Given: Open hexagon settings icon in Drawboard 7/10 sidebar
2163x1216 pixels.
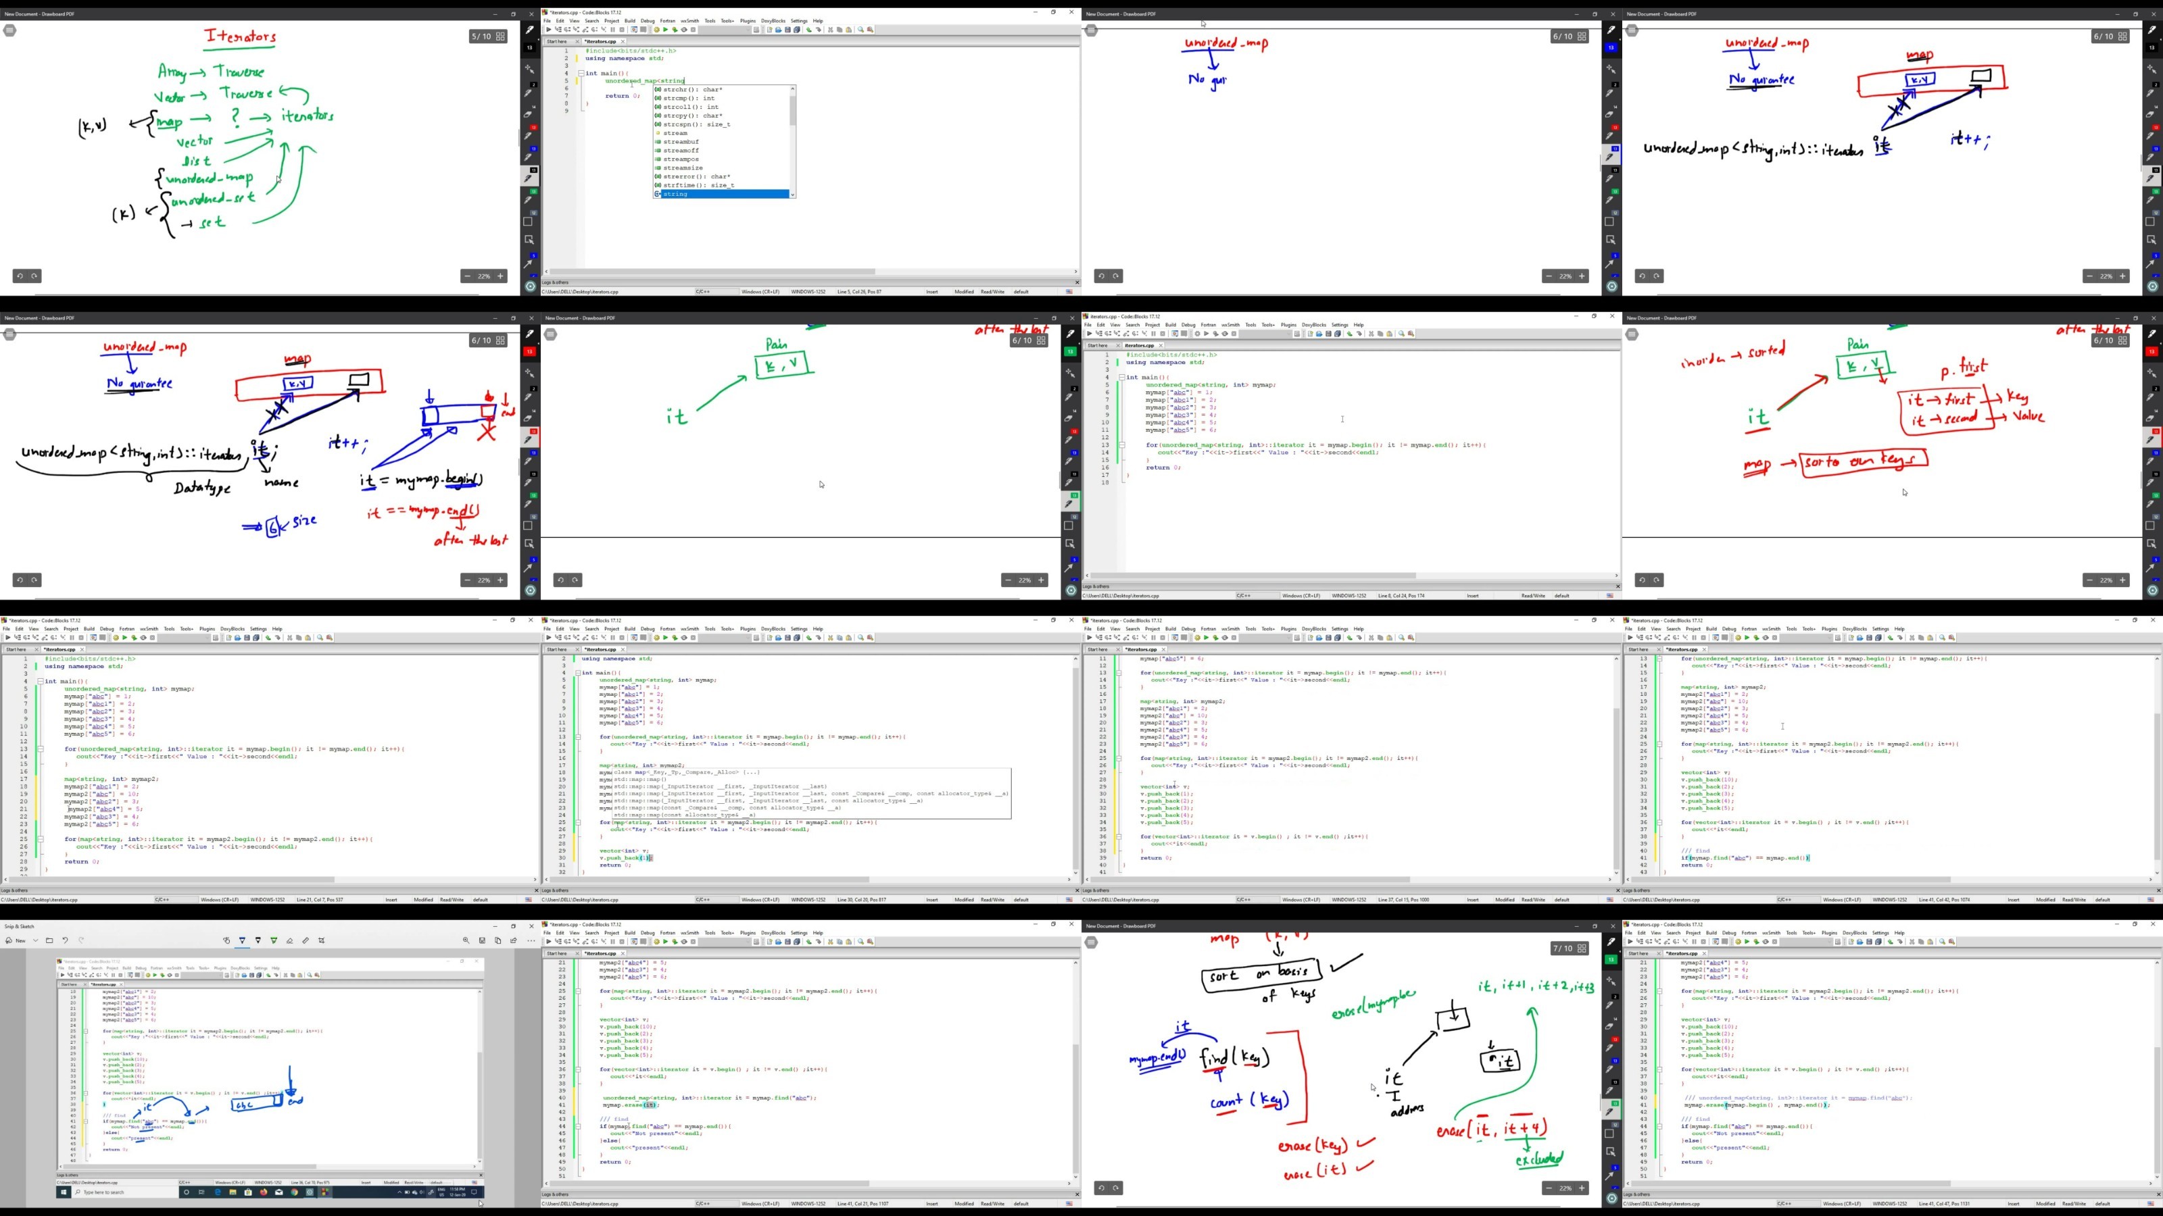Looking at the screenshot, I should point(1611,1199).
